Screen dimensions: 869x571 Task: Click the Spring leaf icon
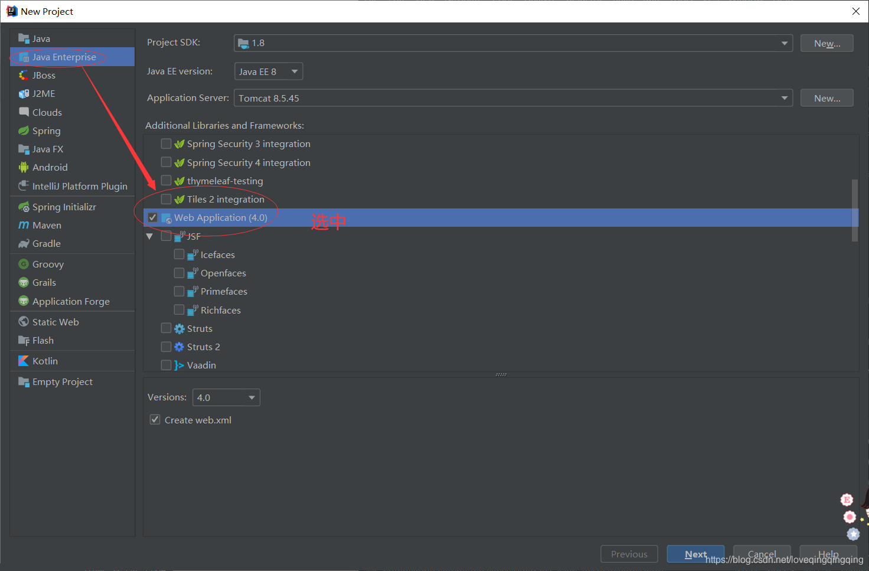(x=24, y=130)
